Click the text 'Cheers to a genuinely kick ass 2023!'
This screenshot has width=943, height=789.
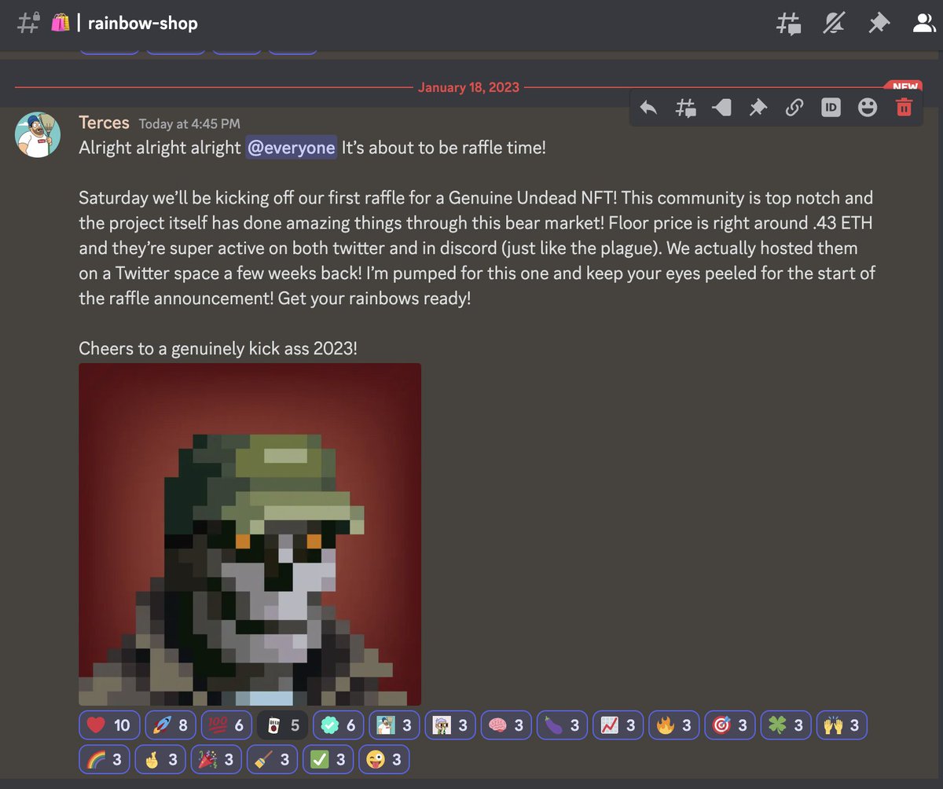pyautogui.click(x=218, y=348)
